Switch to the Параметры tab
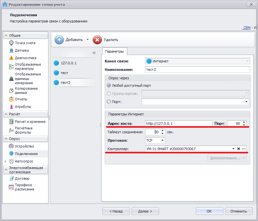 click(x=114, y=52)
